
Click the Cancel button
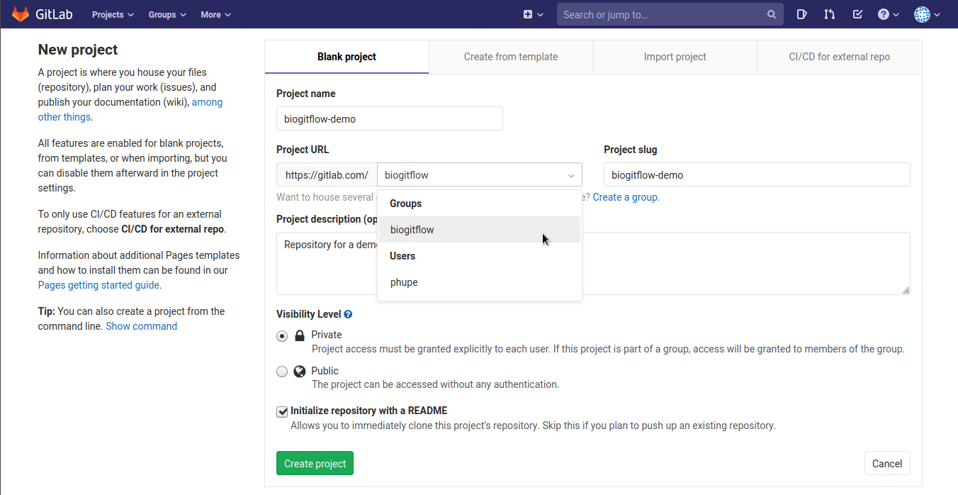click(887, 464)
